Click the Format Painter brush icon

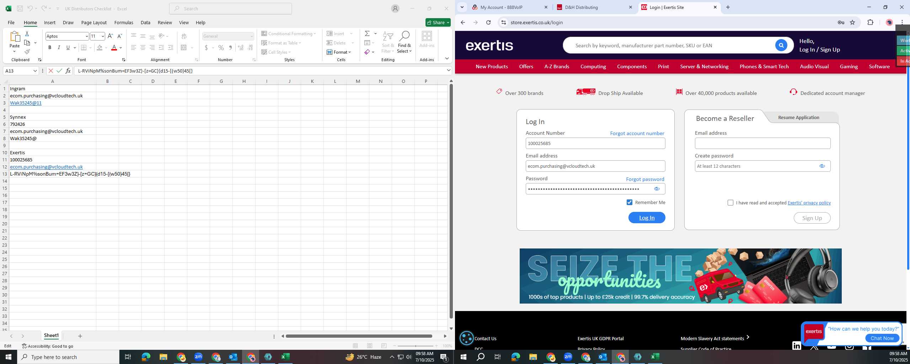27,52
